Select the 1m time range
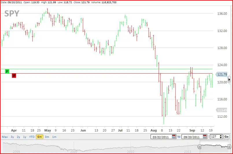Viewport: 233px width, 154px height. (x=54, y=137)
